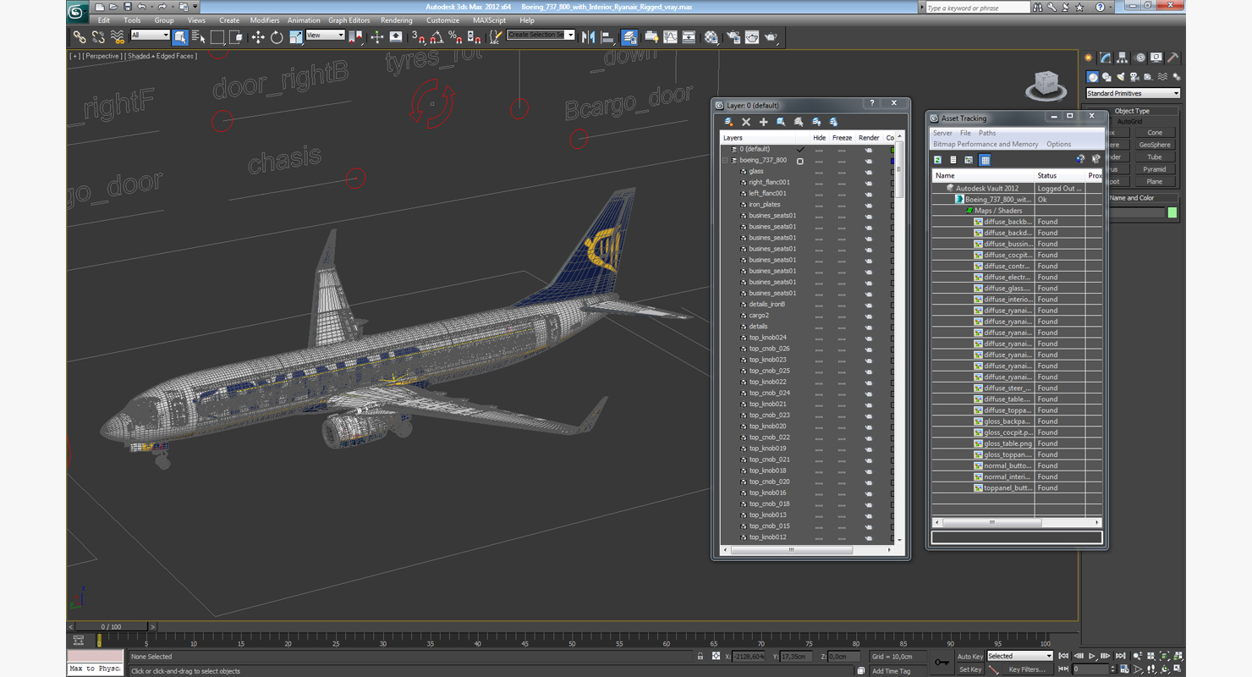Activate the Select and Rotate tool

click(x=277, y=36)
